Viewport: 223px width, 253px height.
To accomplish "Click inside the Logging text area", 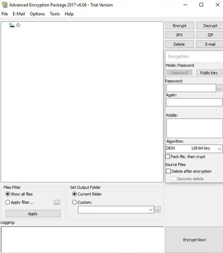I will coord(82,240).
